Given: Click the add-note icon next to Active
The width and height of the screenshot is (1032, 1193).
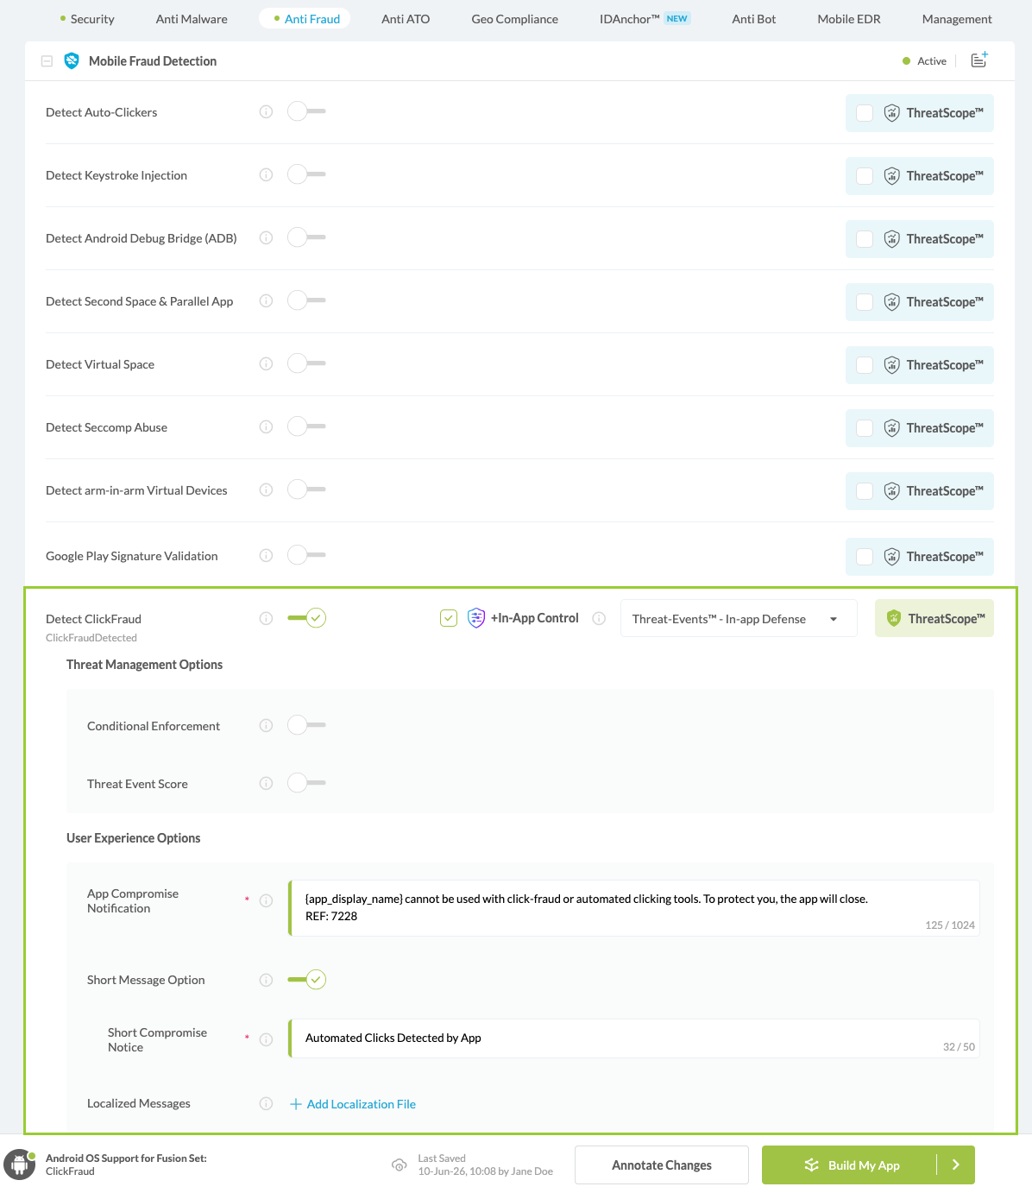Looking at the screenshot, I should pos(979,60).
